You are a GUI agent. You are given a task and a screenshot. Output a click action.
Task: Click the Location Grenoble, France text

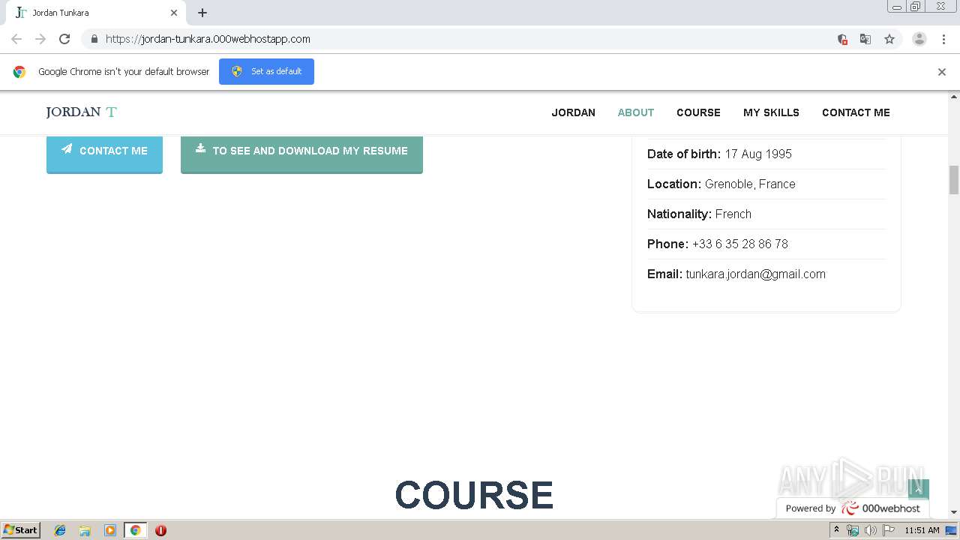click(721, 184)
